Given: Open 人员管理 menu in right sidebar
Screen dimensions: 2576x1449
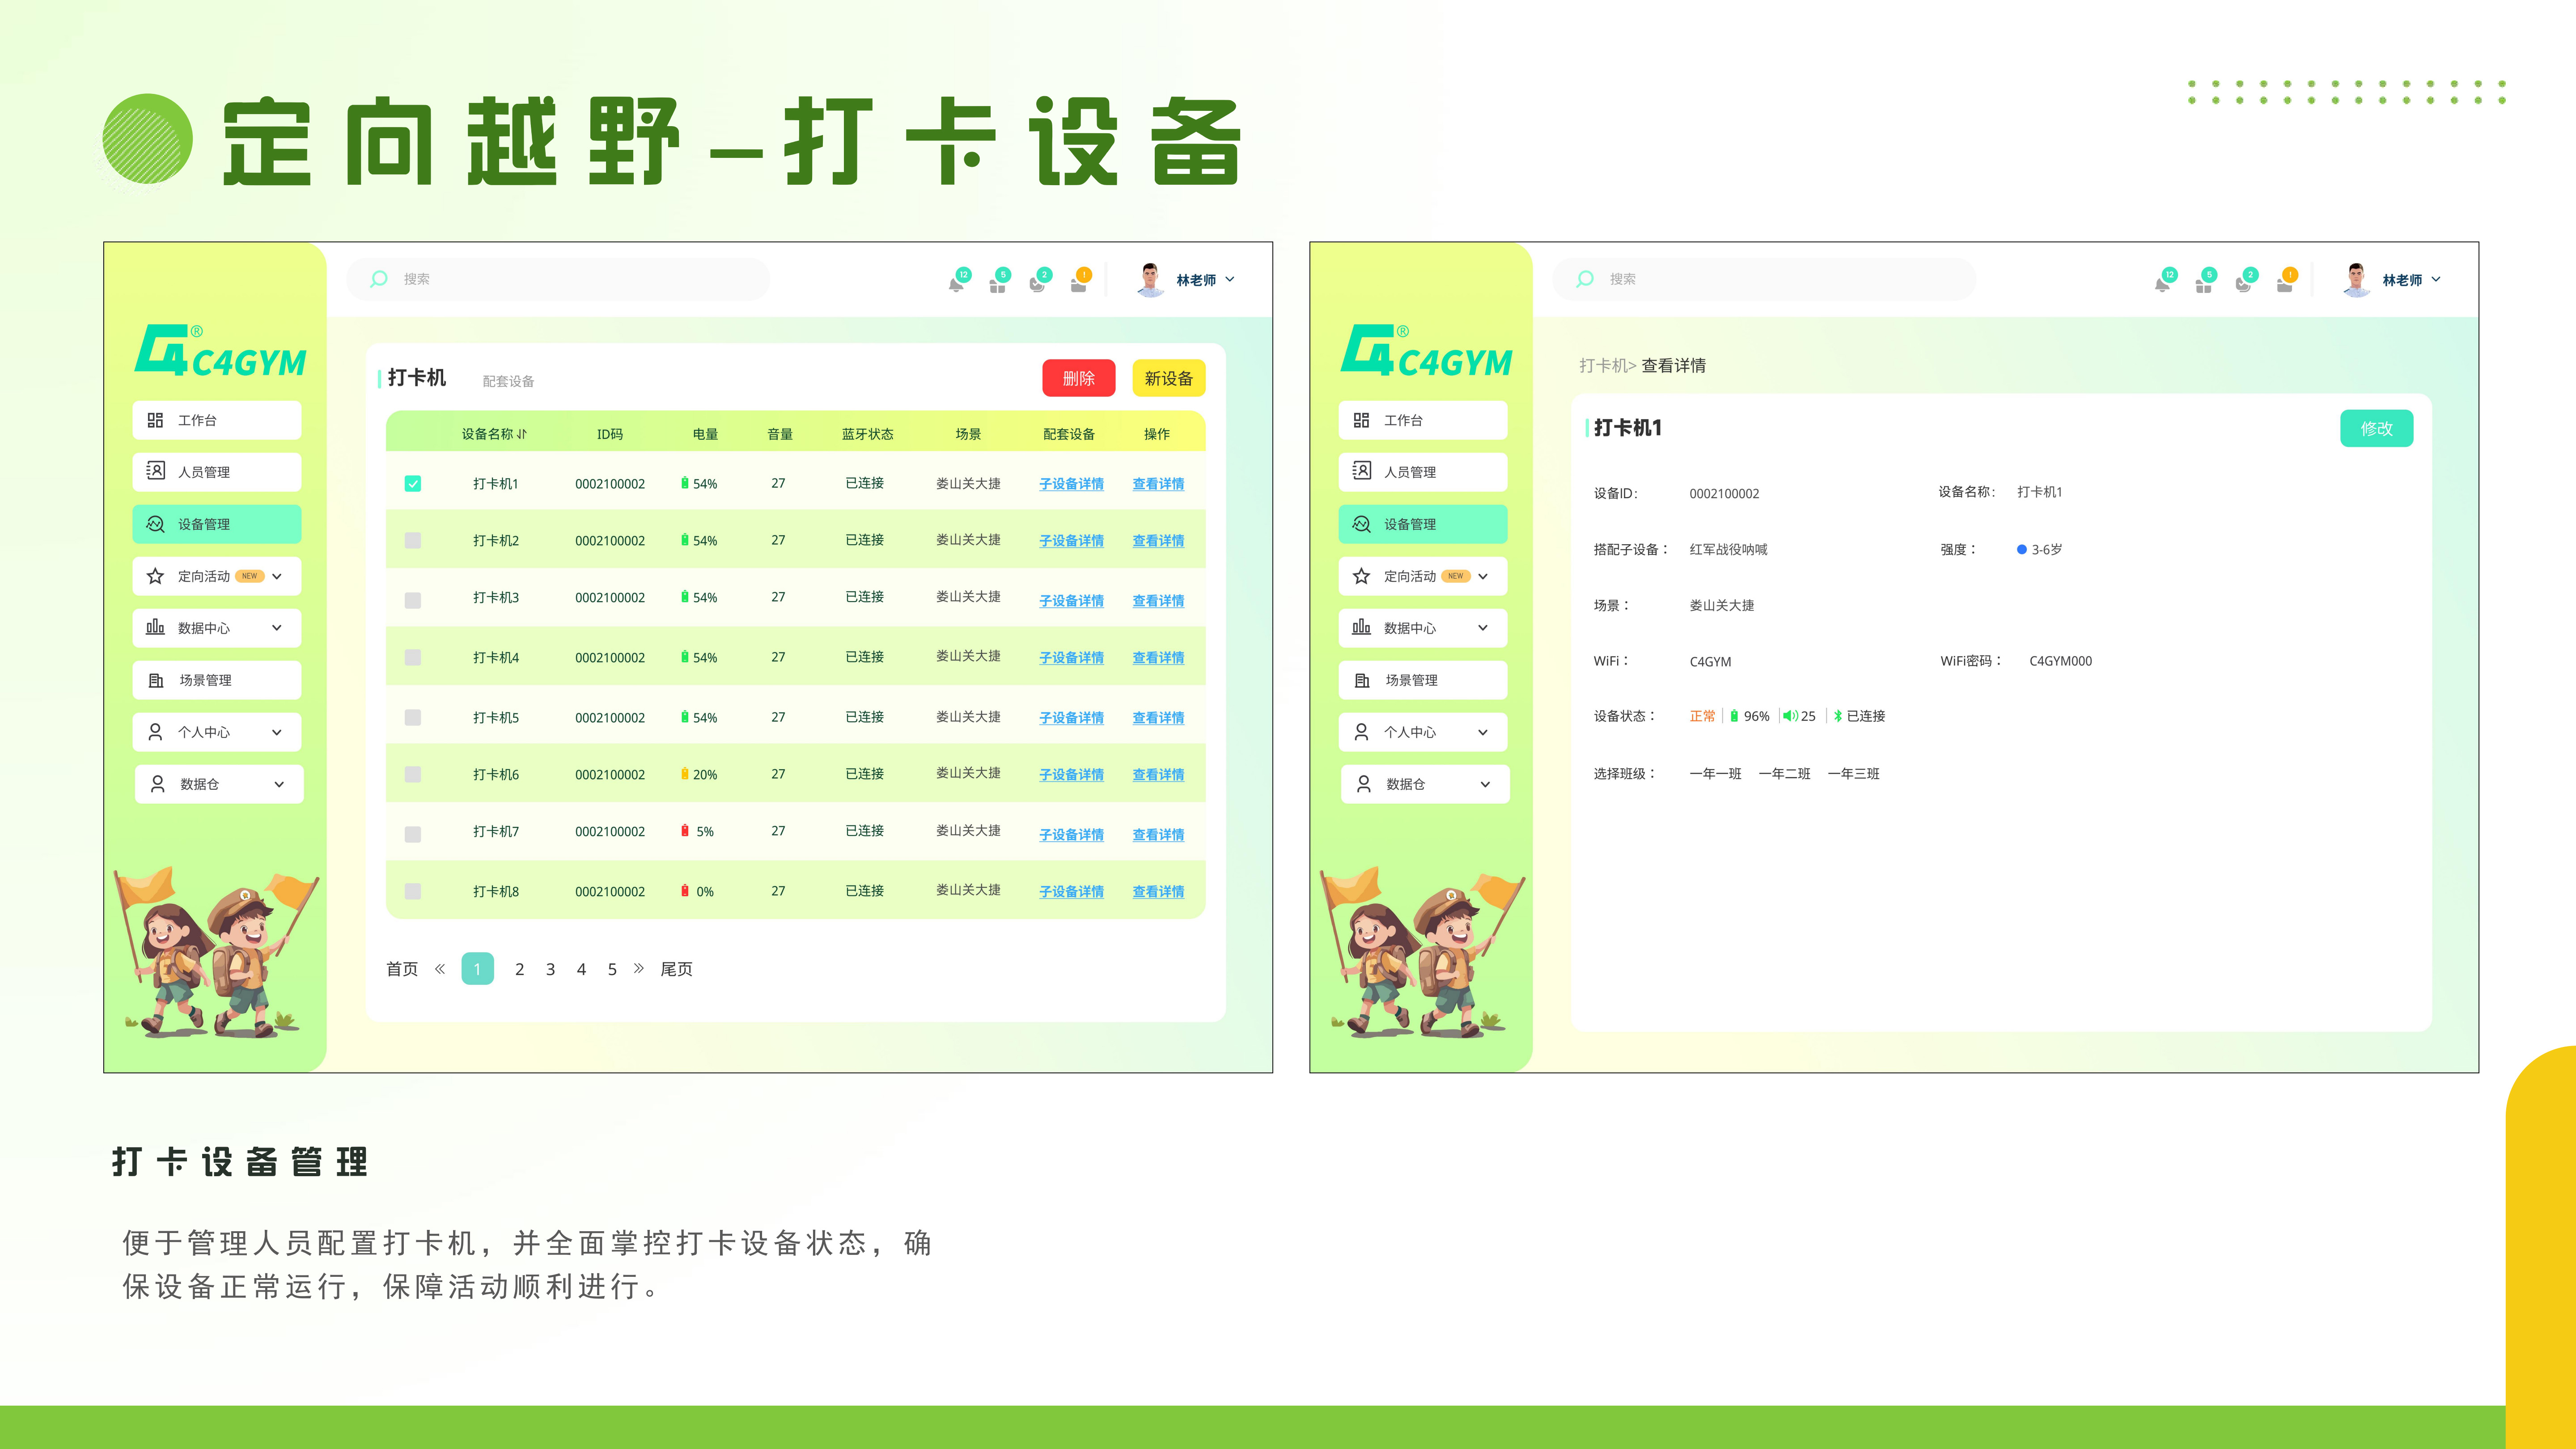Looking at the screenshot, I should point(1423,472).
